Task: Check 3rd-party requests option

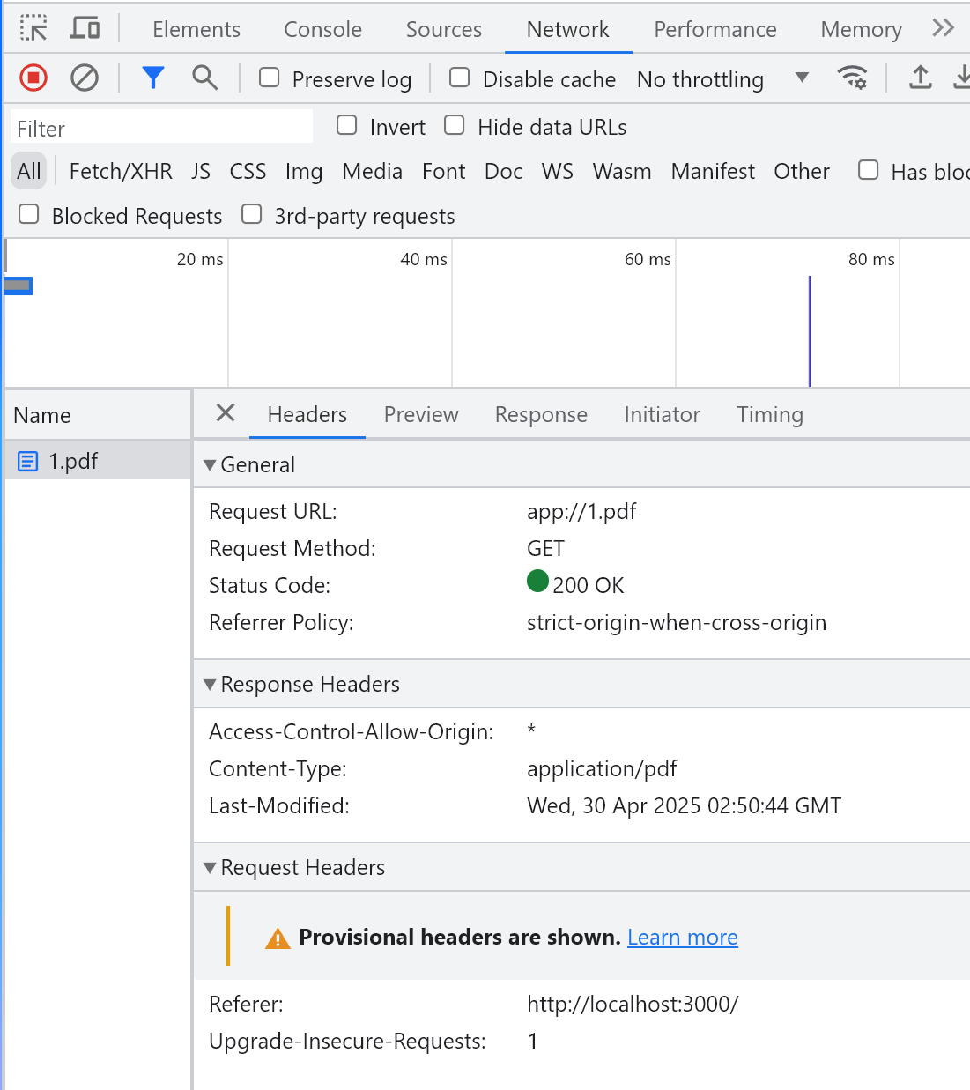Action: [252, 214]
